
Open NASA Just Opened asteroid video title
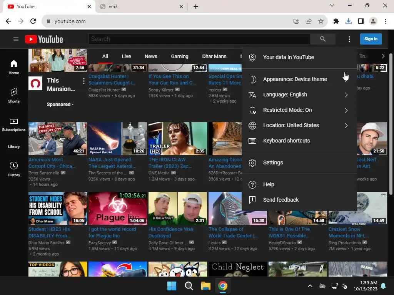tap(112, 163)
